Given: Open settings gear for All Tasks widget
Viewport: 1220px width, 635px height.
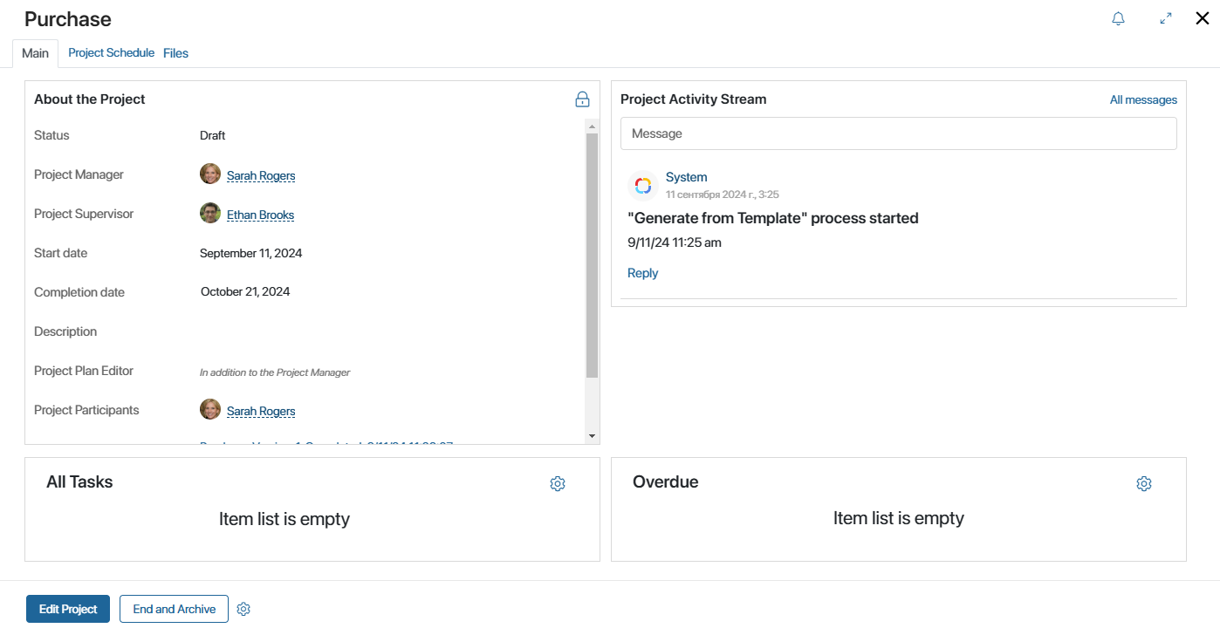Looking at the screenshot, I should click(x=558, y=483).
